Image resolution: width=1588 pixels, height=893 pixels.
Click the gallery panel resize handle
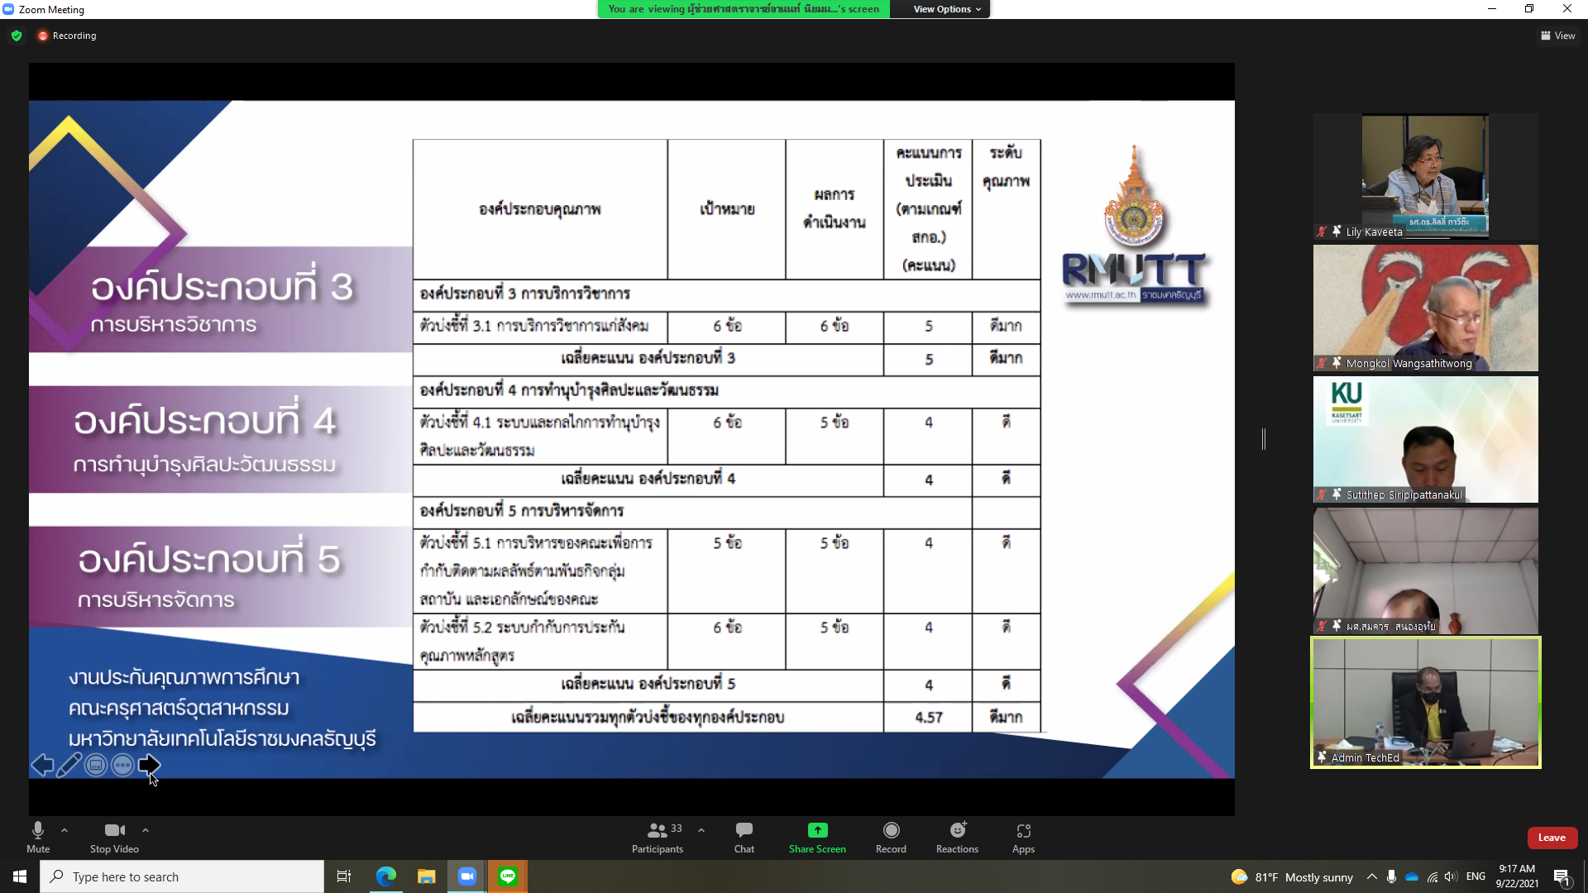[1264, 439]
